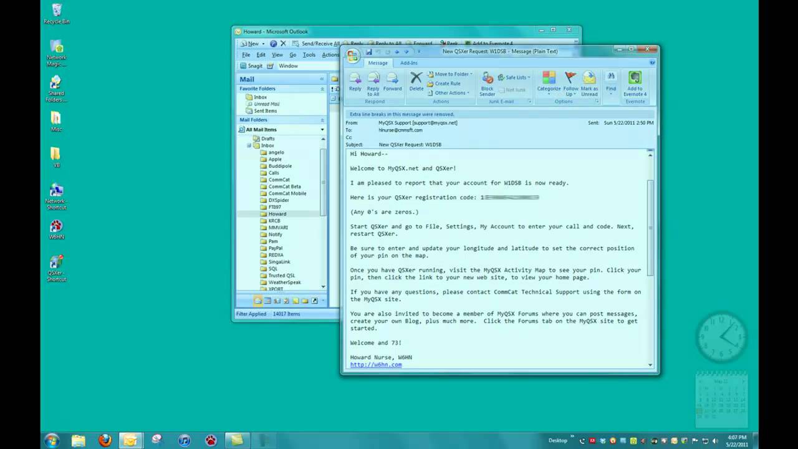
Task: Collapse the Inbox tree node
Action: pos(249,145)
